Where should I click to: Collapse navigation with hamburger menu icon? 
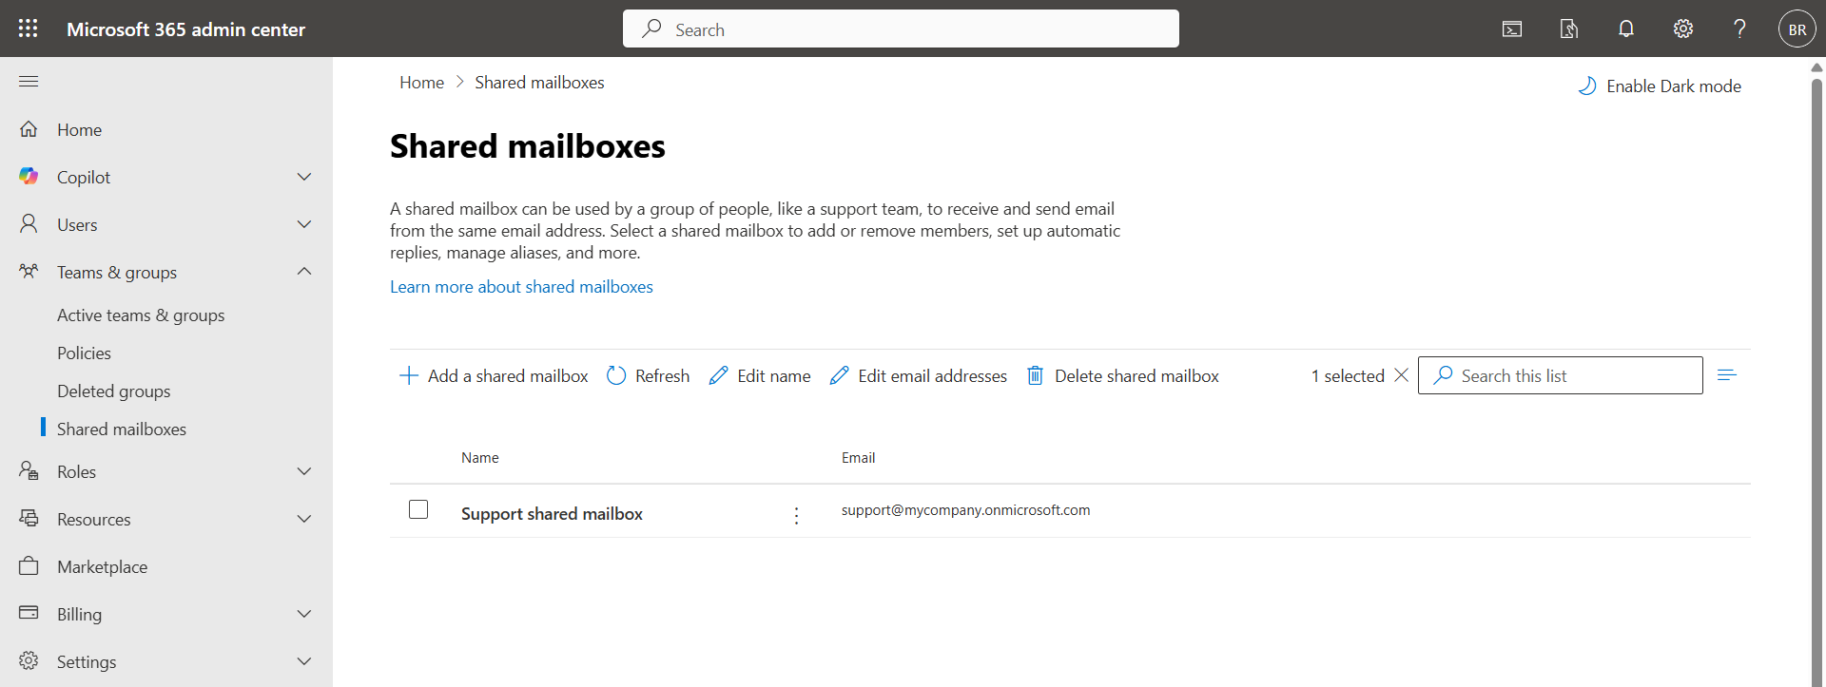pyautogui.click(x=29, y=82)
